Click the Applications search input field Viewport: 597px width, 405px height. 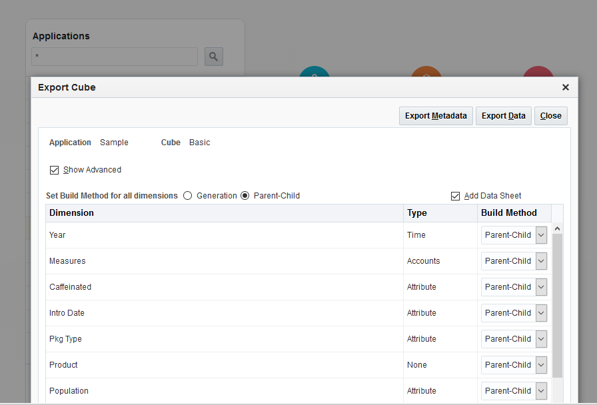(115, 57)
